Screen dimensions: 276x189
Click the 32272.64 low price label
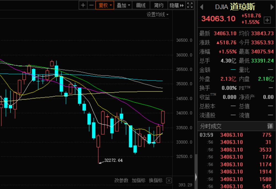pyautogui.click(x=113, y=160)
